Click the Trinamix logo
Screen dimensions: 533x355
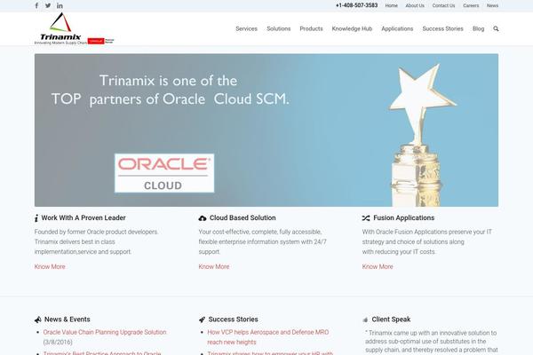coord(60,28)
